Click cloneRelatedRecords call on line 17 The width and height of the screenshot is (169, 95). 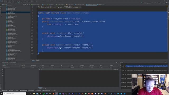tap(70, 48)
